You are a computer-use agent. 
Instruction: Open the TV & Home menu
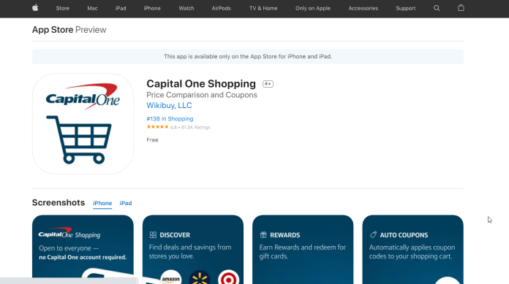click(x=263, y=9)
